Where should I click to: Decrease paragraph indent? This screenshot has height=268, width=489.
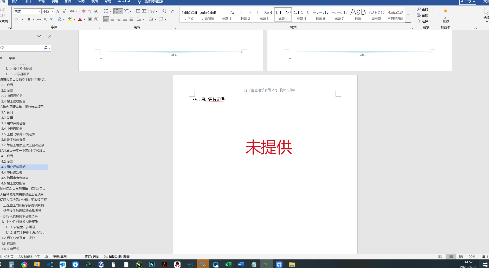coord(138,11)
